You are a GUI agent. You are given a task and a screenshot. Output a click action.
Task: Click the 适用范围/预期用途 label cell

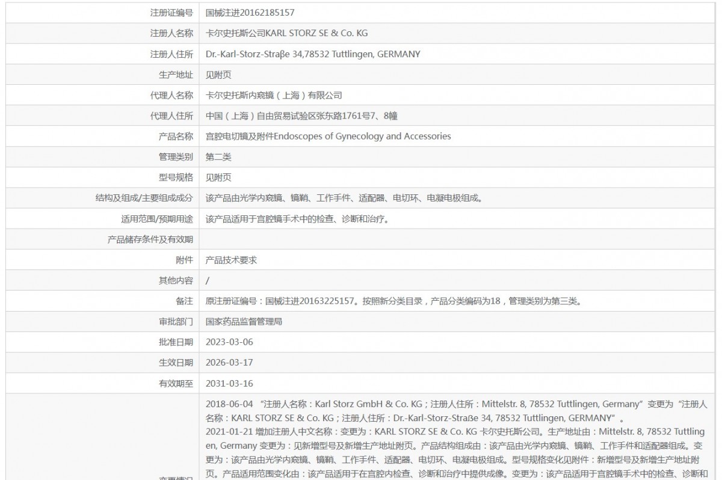[103, 218]
